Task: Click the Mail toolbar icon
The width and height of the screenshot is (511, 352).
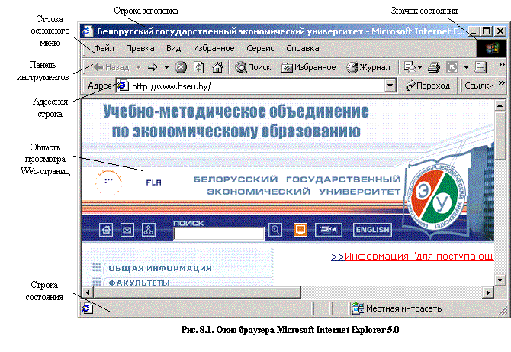Action: (410, 67)
